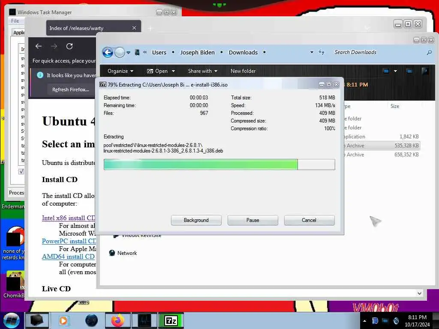Click the 7-Zip taskbar icon
Image resolution: width=439 pixels, height=329 pixels.
[171, 320]
